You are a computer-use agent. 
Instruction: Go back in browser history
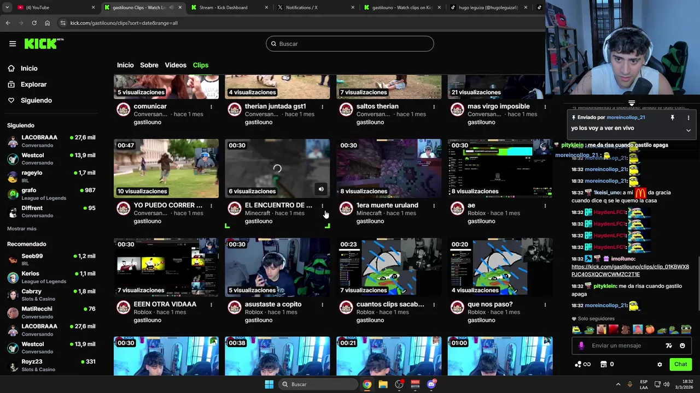coord(8,23)
